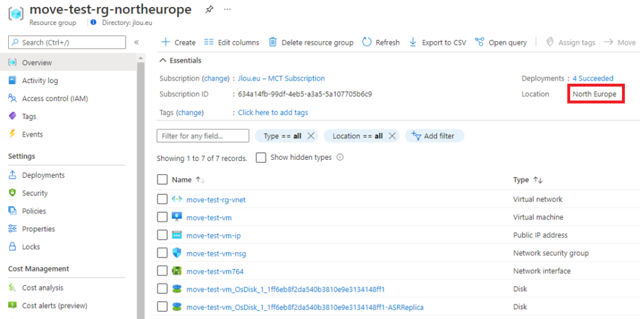Click the public IP icon for move-test-vm-ip

(x=176, y=235)
